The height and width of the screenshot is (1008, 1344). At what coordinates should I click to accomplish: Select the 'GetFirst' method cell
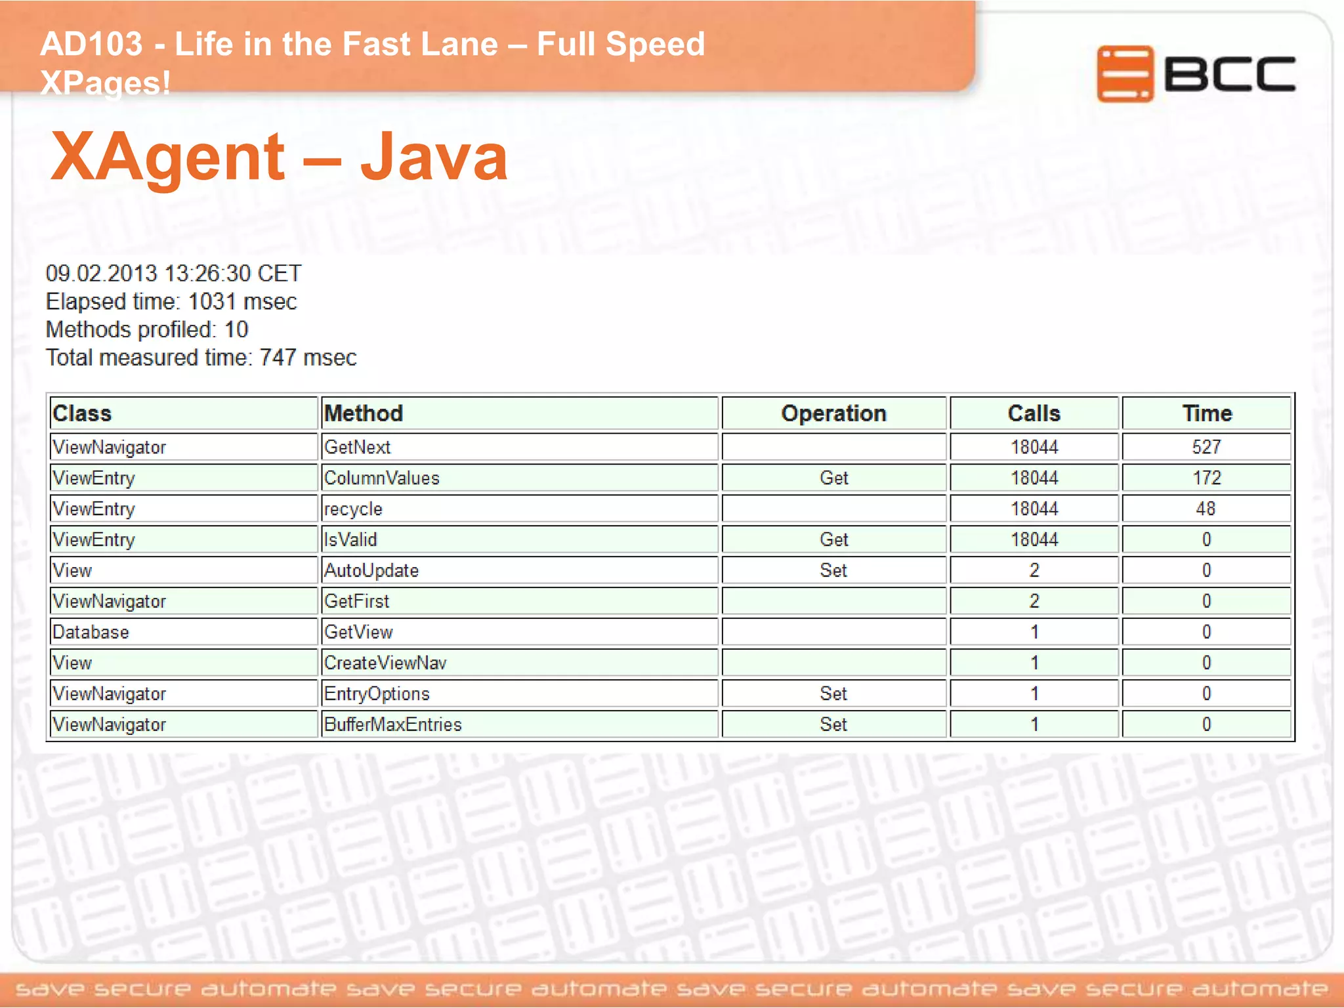point(519,601)
